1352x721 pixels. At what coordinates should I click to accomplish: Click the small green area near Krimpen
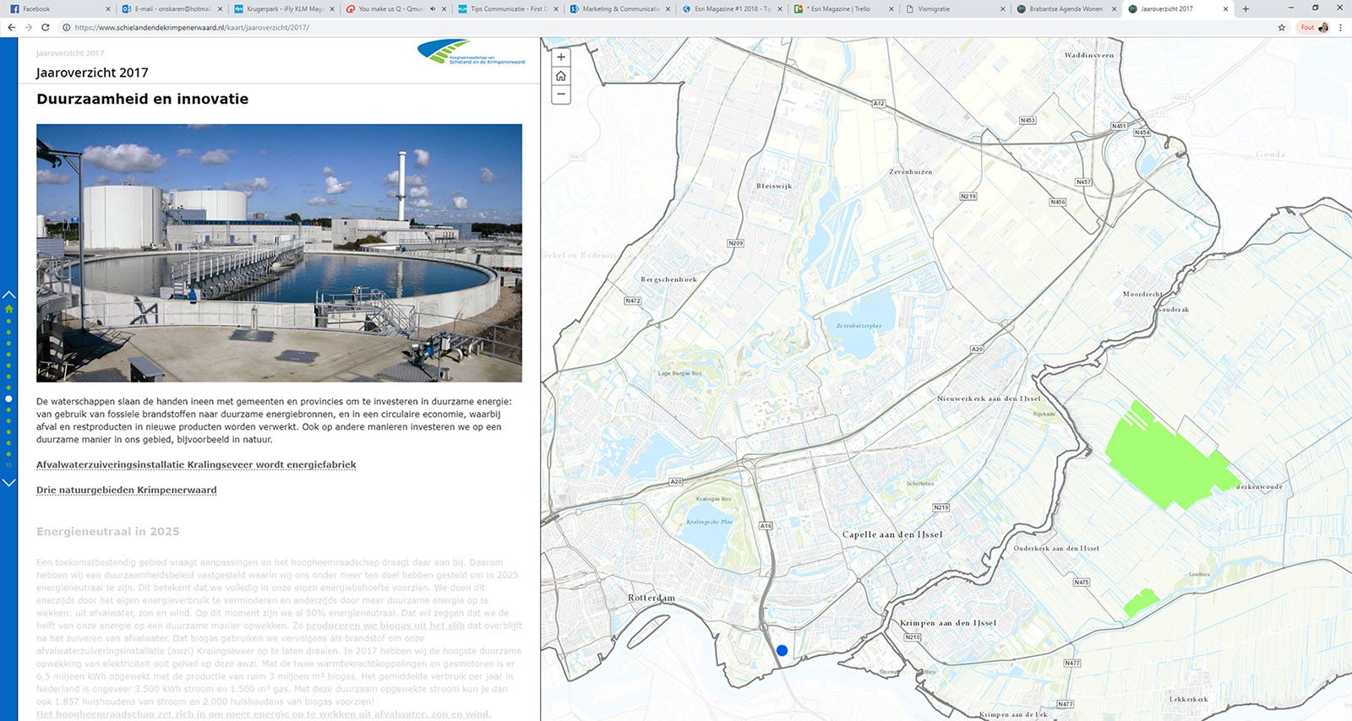click(x=1140, y=602)
